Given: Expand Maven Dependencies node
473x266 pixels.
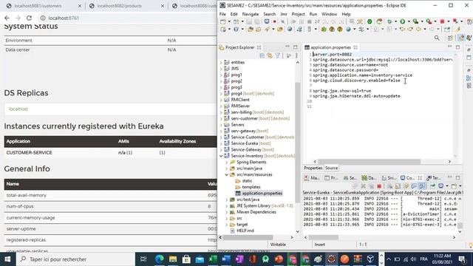Looking at the screenshot, I should point(227,212).
